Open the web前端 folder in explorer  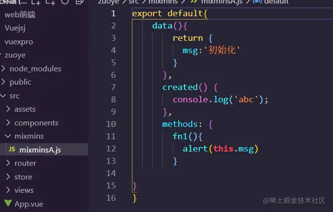coord(20,15)
